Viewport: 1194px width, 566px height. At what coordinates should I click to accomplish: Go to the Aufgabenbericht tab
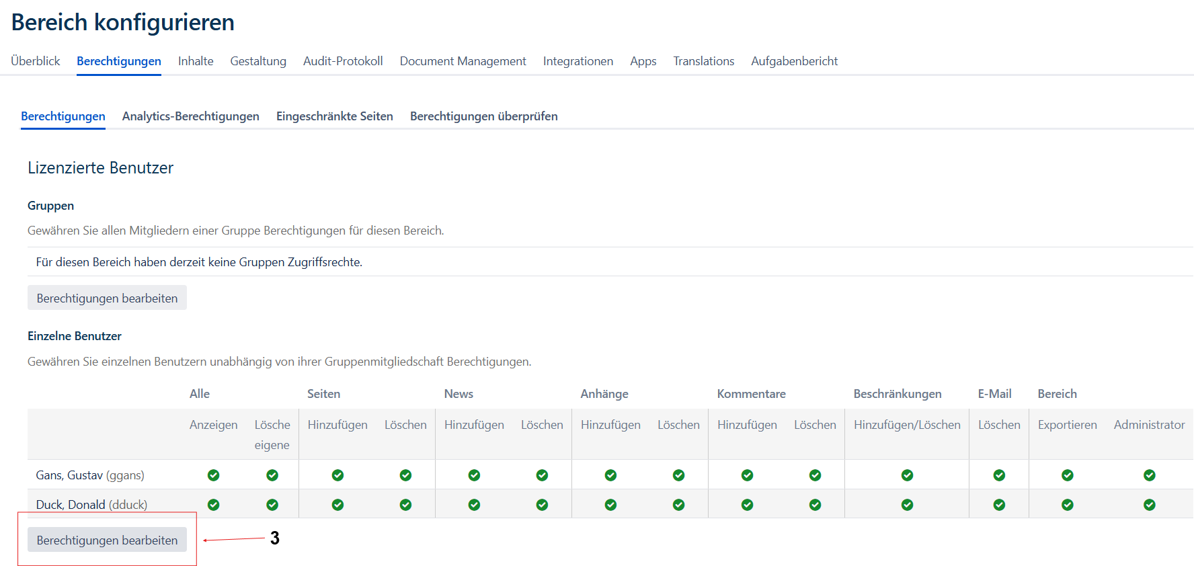[794, 61]
